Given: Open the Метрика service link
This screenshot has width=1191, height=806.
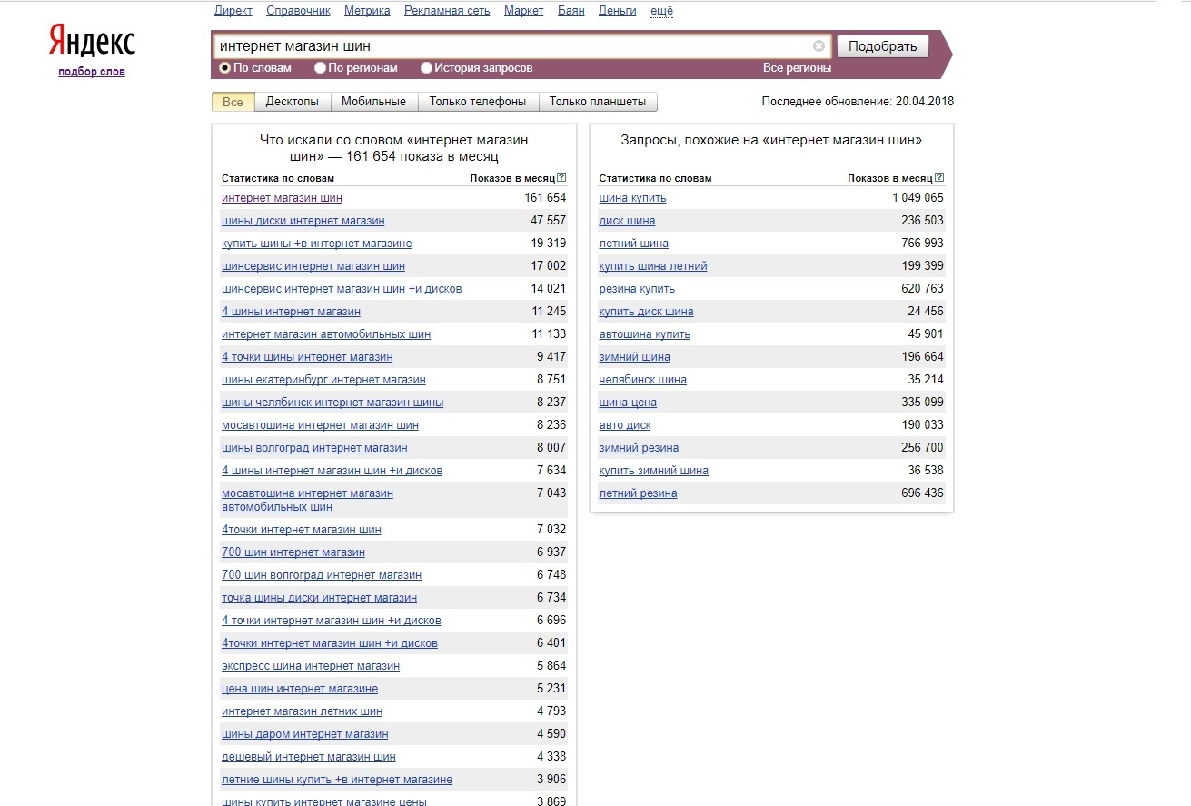Looking at the screenshot, I should pos(367,11).
